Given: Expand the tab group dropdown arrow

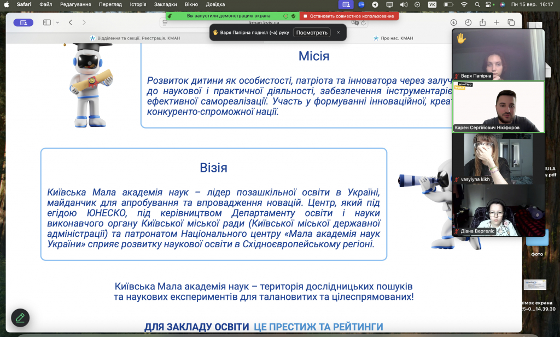Looking at the screenshot, I should coord(57,22).
